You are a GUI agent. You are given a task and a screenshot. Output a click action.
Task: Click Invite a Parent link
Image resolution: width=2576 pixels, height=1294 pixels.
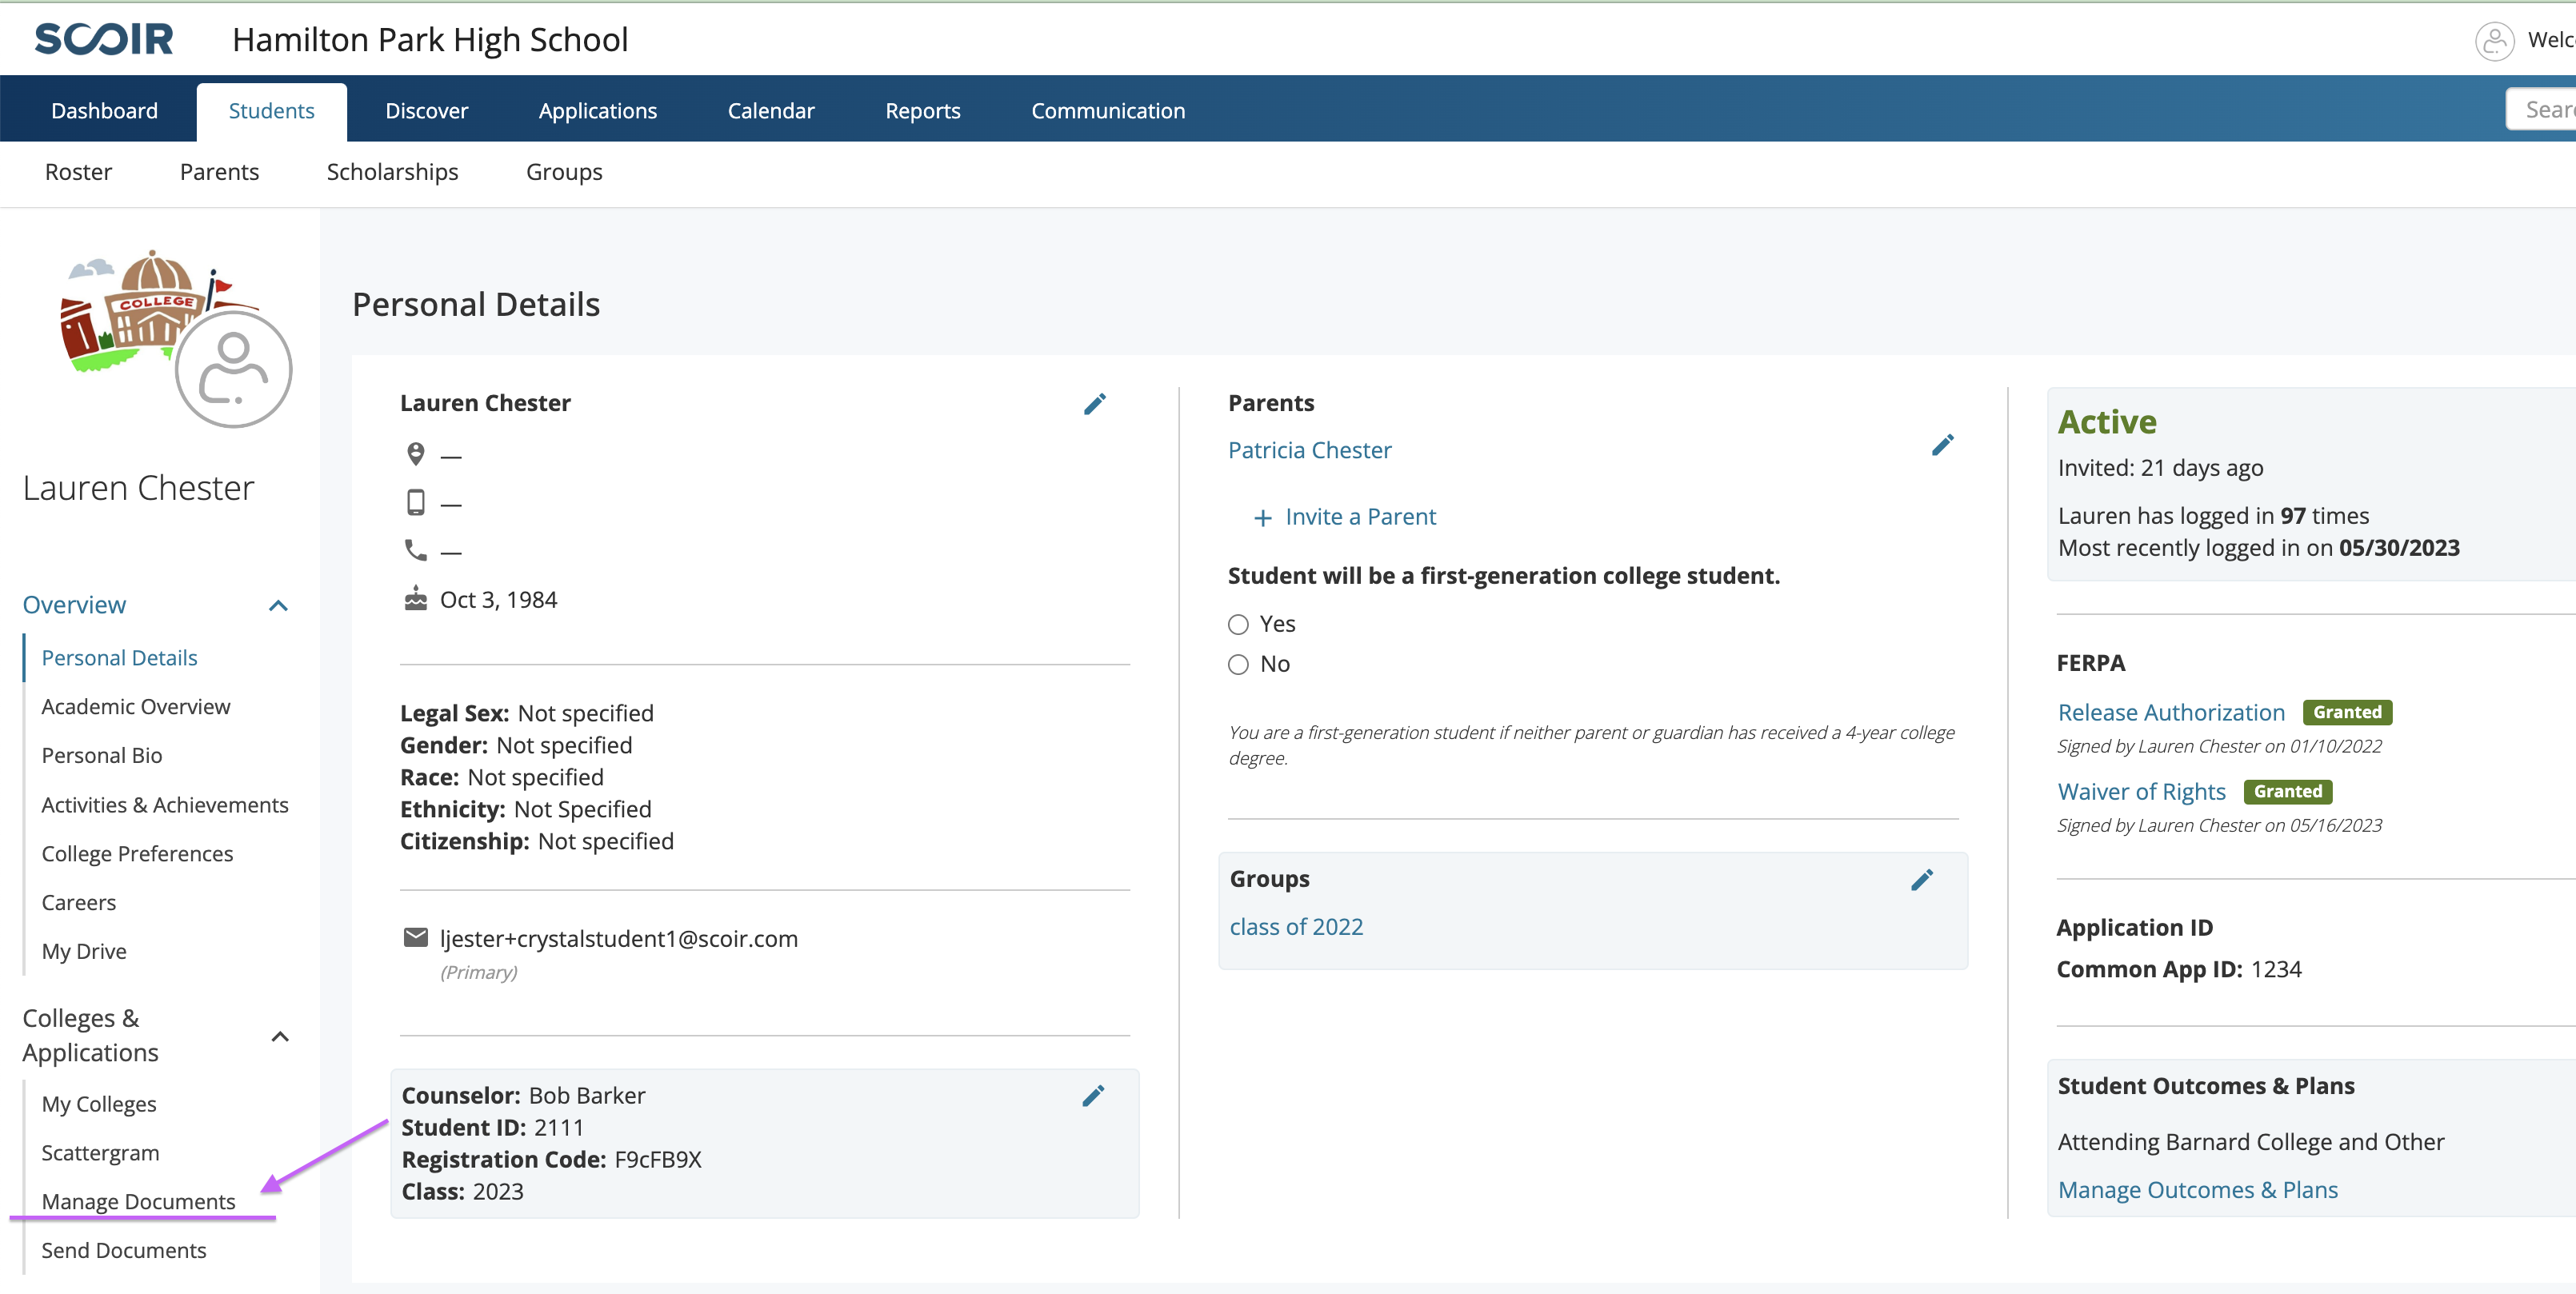click(x=1360, y=518)
